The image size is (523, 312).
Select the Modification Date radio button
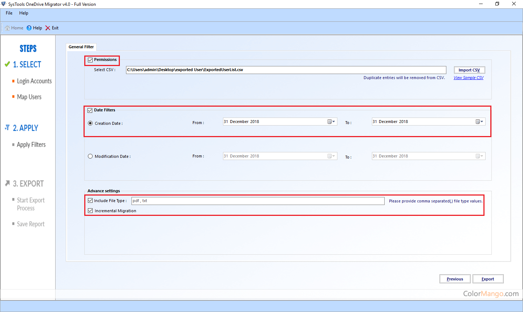pyautogui.click(x=90, y=156)
